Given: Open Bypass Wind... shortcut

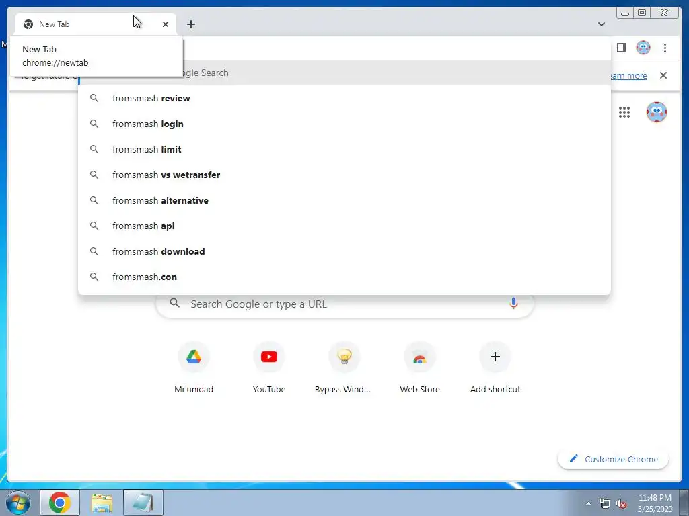Looking at the screenshot, I should [x=342, y=368].
